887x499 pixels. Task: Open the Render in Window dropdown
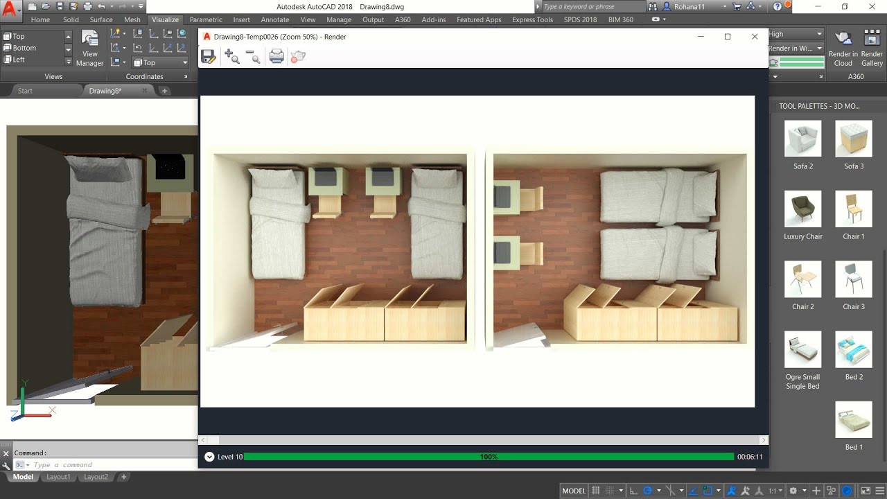[x=796, y=49]
